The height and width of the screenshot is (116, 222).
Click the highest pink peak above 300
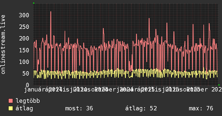[51, 12]
